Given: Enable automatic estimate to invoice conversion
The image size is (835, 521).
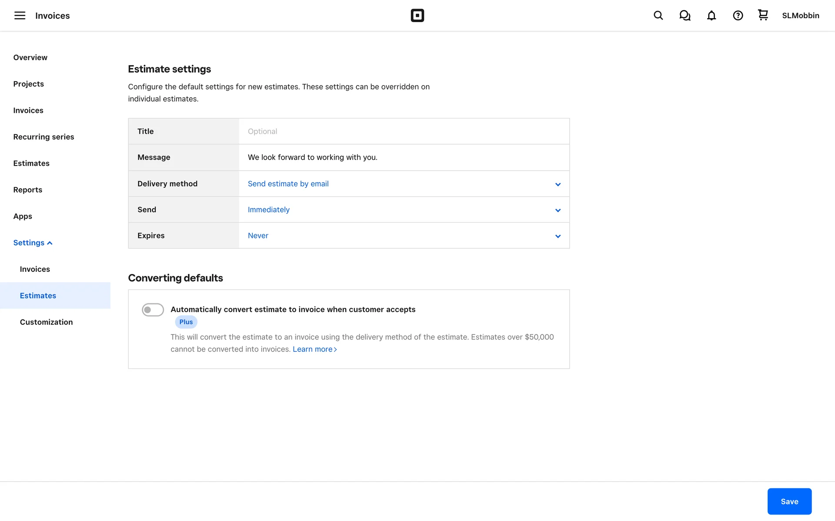Looking at the screenshot, I should click(x=153, y=310).
